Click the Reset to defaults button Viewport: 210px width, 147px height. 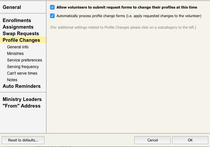coord(23,140)
